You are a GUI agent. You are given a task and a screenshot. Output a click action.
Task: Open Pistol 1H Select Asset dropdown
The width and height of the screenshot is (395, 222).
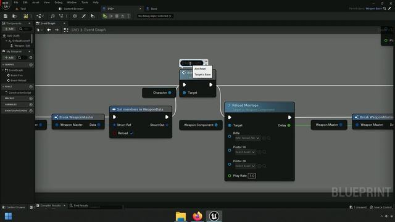(x=245, y=152)
